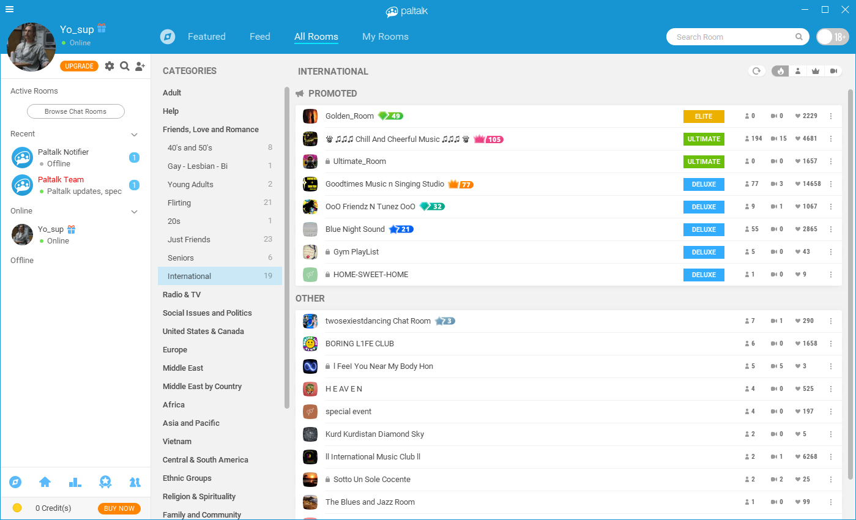Open the bar chart leaderboard icon

point(75,482)
